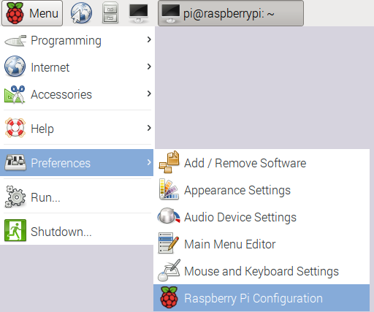The height and width of the screenshot is (312, 374).
Task: Open Appearance Settings
Action: (x=262, y=190)
